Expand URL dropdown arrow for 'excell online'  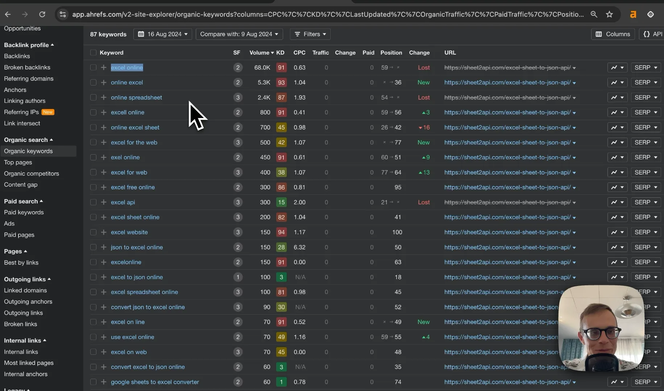coord(574,113)
